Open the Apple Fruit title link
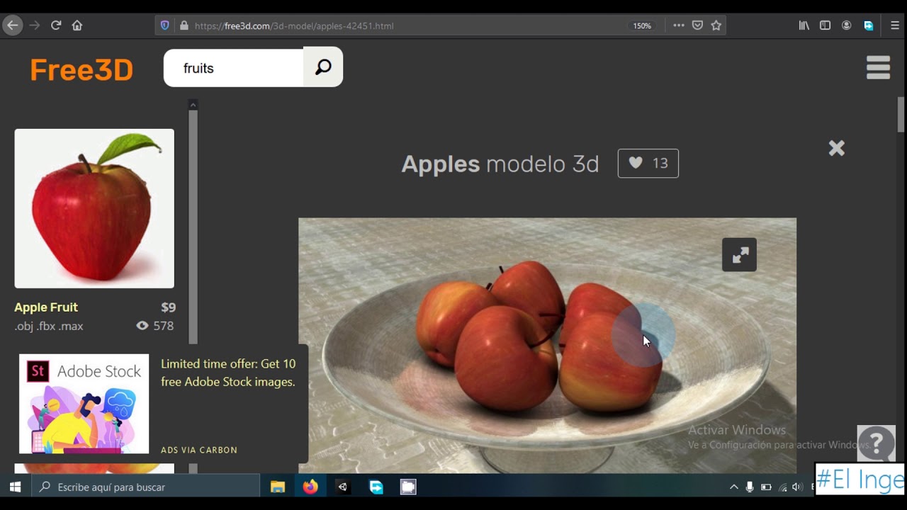This screenshot has height=510, width=907. (x=46, y=307)
